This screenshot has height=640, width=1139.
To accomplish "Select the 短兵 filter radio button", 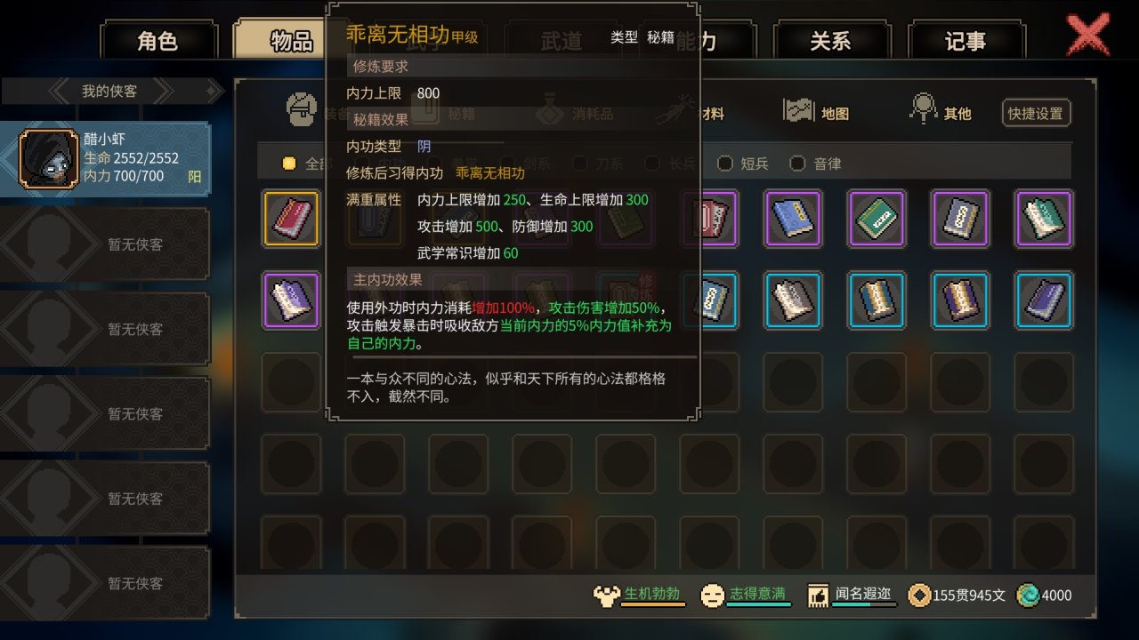I will 725,164.
